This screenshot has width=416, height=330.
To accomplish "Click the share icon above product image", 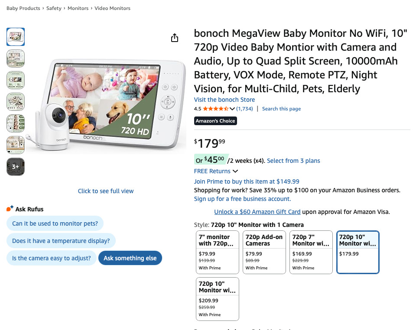I will click(x=175, y=38).
